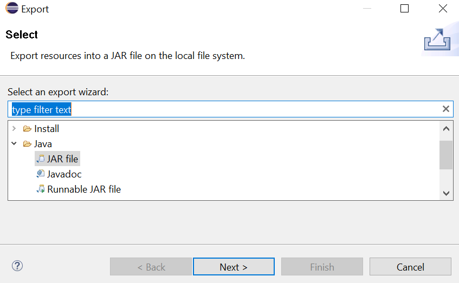The image size is (459, 283).
Task: Click the disabled Finish button
Action: (322, 267)
